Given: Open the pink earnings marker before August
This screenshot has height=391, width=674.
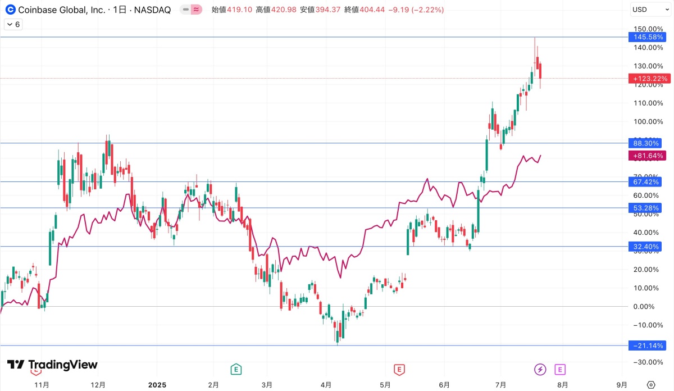Looking at the screenshot, I should [559, 369].
